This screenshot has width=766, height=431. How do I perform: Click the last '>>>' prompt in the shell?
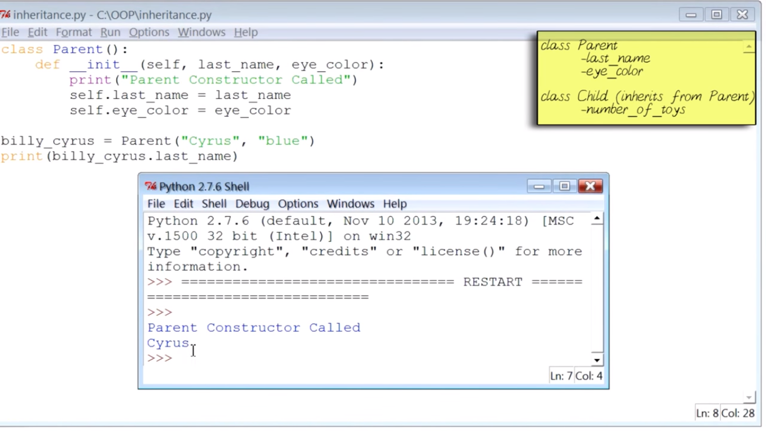tap(160, 358)
